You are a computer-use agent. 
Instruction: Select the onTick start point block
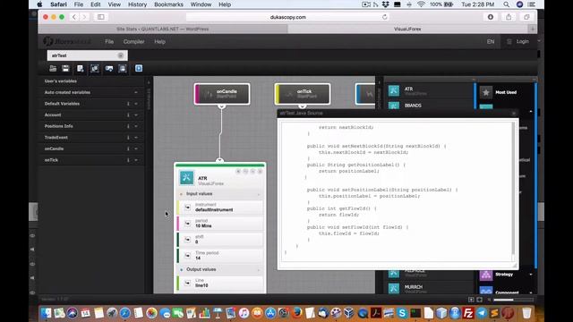coord(303,94)
